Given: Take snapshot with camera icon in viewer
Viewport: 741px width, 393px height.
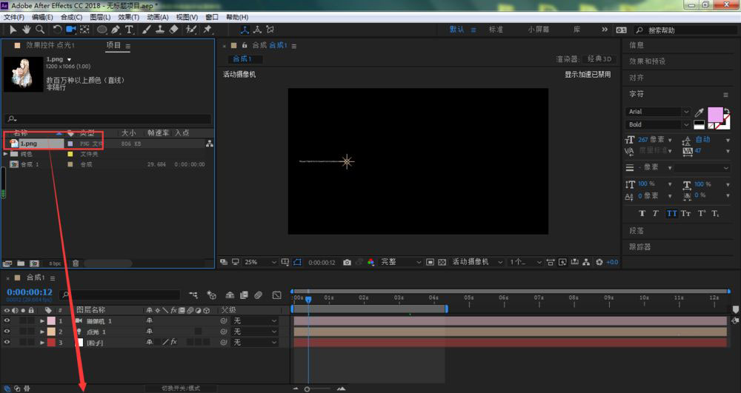Looking at the screenshot, I should [x=347, y=262].
